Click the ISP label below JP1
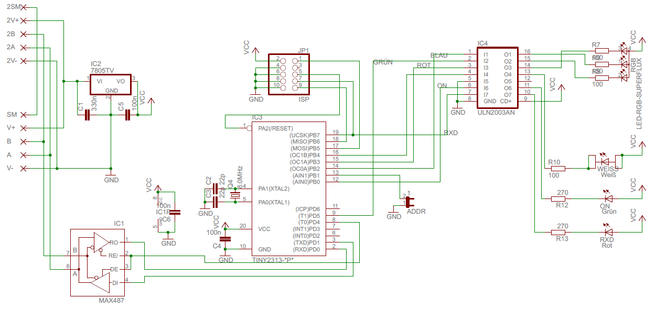This screenshot has width=656, height=309. (x=304, y=99)
